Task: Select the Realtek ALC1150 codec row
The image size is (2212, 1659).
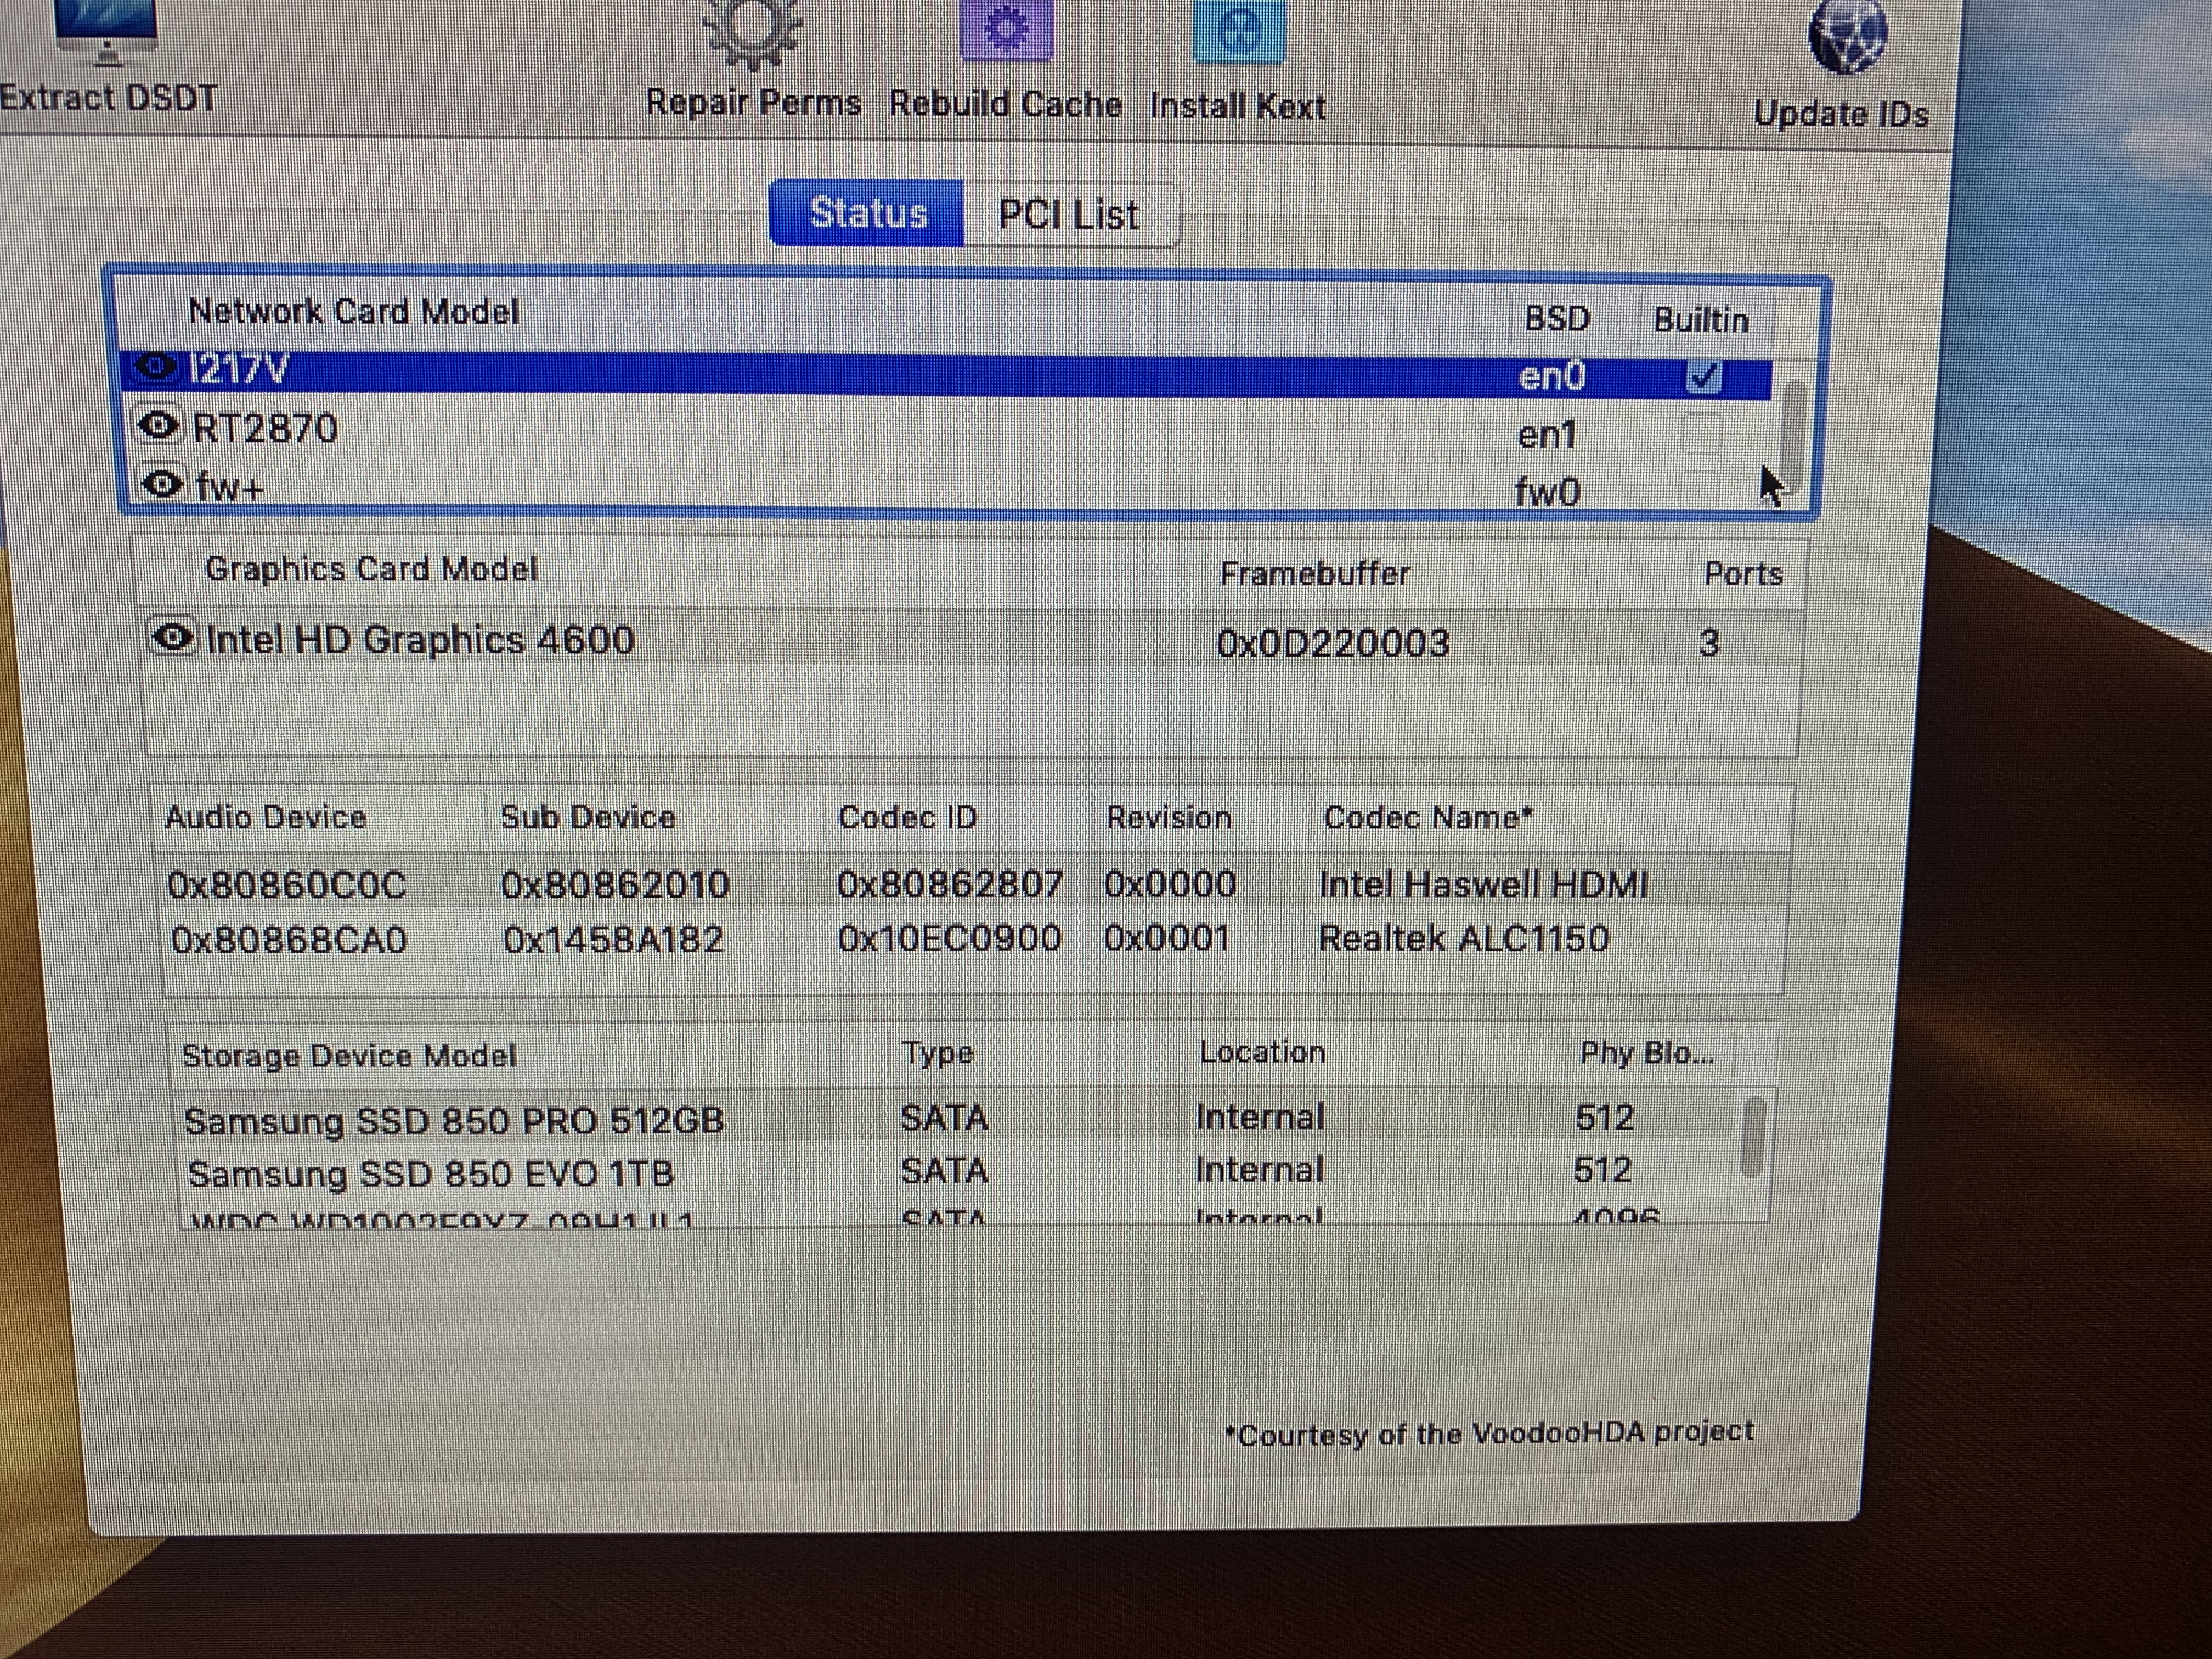Action: pos(972,939)
